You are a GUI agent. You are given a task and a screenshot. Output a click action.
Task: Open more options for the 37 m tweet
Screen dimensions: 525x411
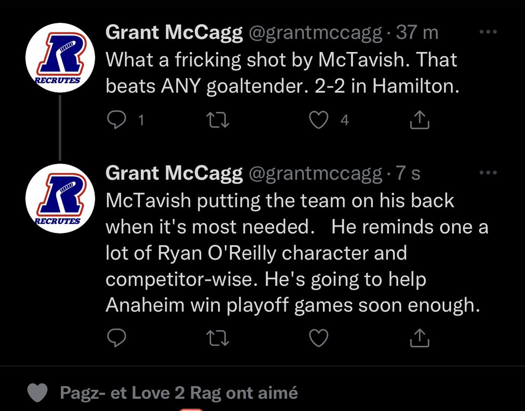(488, 33)
